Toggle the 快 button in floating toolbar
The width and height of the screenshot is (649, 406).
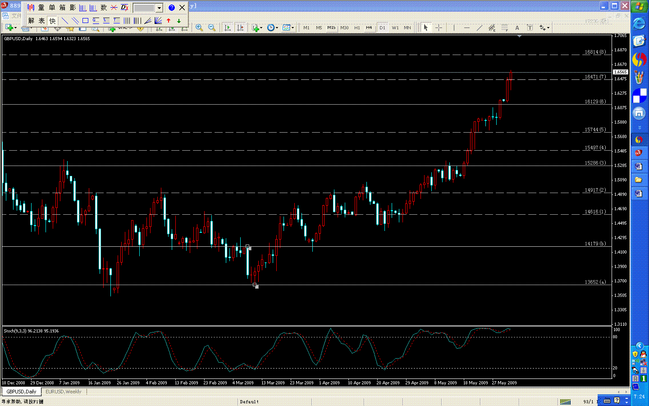click(x=52, y=21)
